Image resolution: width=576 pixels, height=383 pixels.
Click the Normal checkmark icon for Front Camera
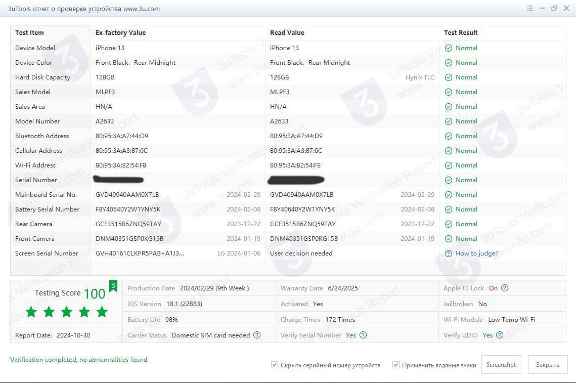tap(449, 239)
